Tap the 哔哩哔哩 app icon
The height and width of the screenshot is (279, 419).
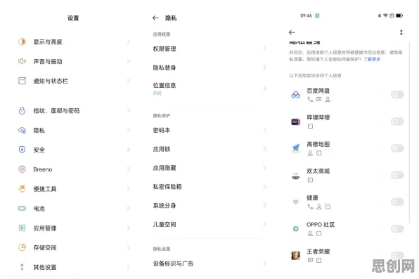click(295, 122)
